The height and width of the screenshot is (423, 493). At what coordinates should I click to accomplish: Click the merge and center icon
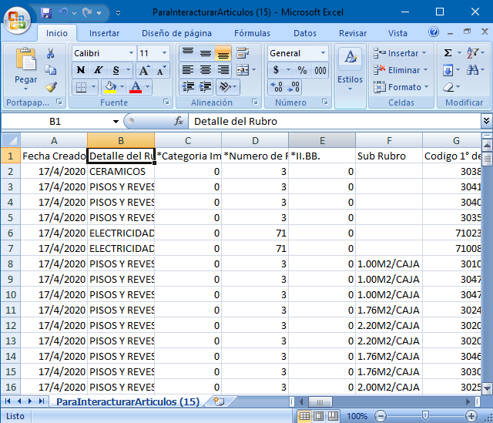click(243, 70)
